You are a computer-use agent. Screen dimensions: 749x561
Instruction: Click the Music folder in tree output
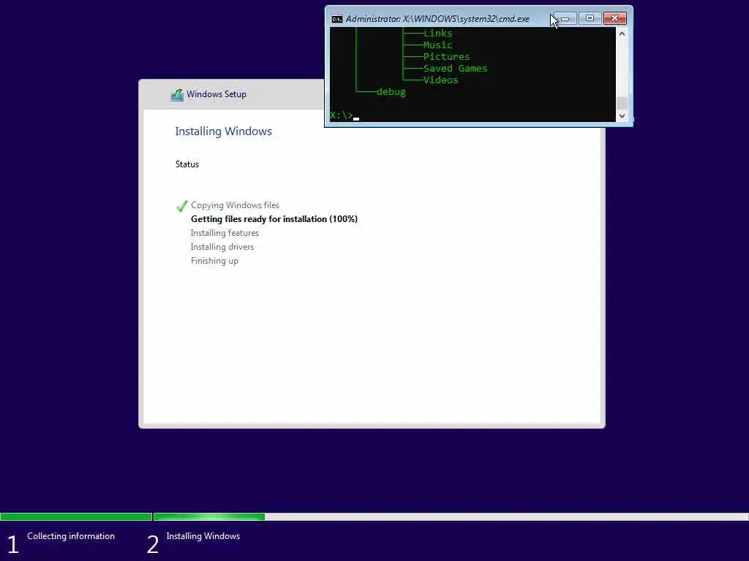(x=437, y=45)
